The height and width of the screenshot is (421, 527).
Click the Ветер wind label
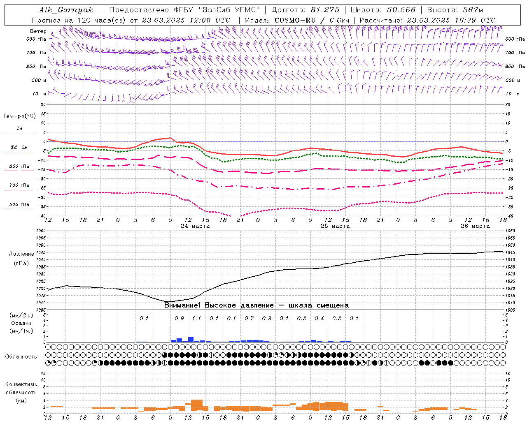coord(38,31)
